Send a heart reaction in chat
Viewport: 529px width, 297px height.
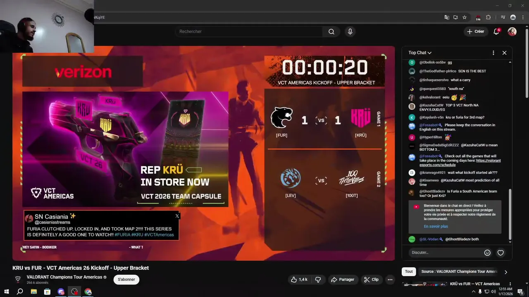(500, 252)
